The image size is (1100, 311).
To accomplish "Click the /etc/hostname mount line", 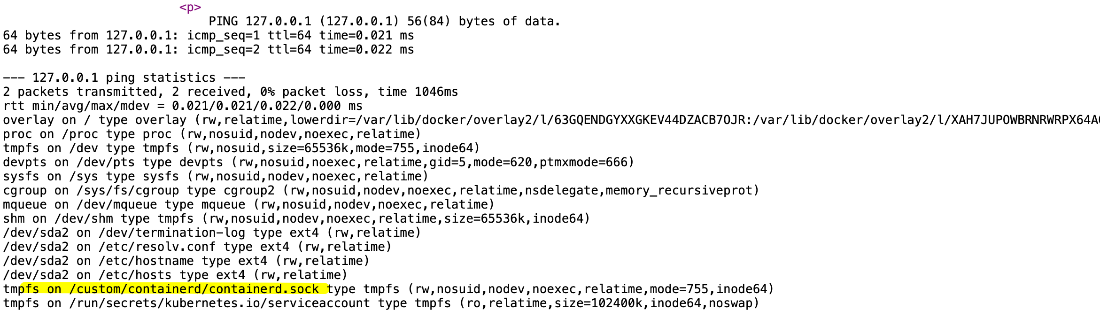I will click(x=186, y=261).
